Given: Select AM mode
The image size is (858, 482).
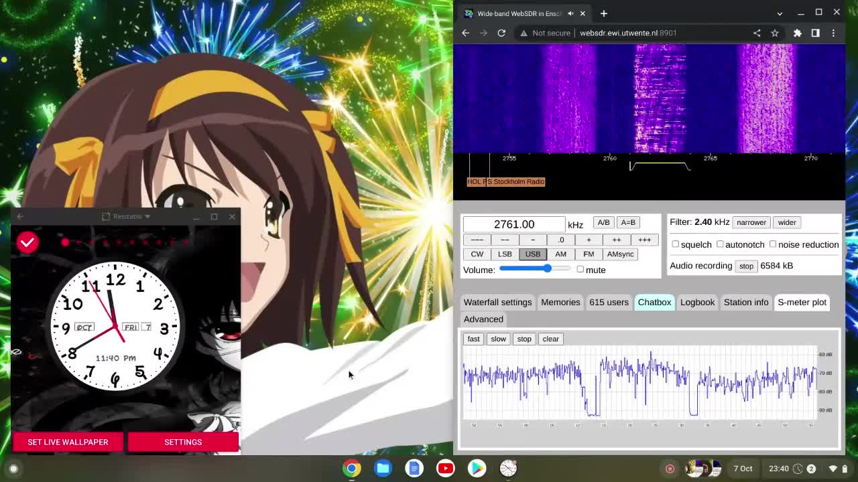Looking at the screenshot, I should pos(561,254).
